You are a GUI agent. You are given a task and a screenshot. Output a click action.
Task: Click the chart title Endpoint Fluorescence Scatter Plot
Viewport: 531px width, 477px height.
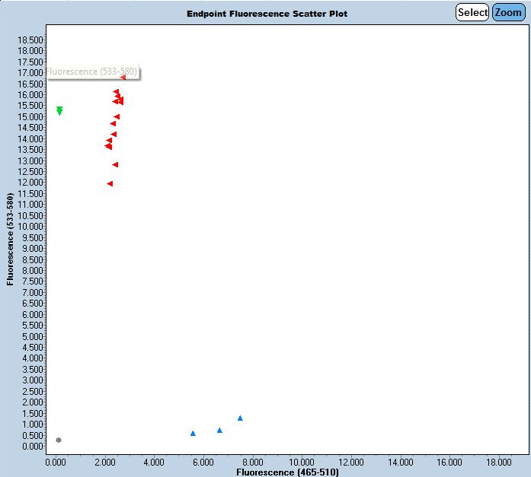tap(267, 14)
